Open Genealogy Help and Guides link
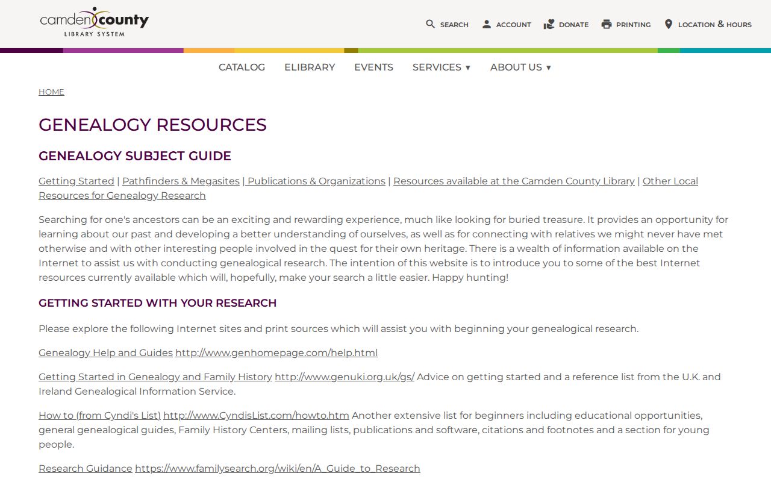Image resolution: width=771 pixels, height=482 pixels. click(105, 353)
